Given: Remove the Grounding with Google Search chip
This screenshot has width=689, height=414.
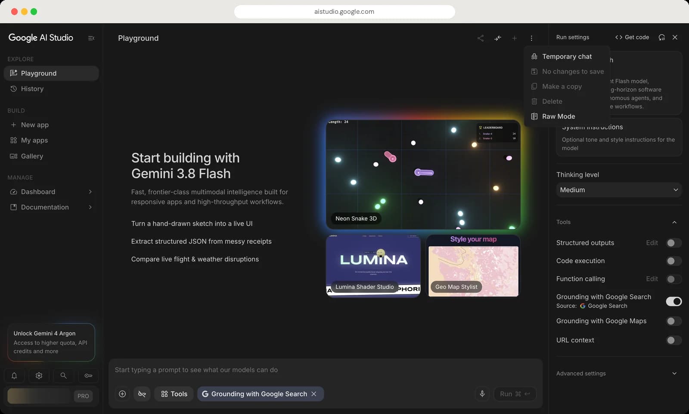Looking at the screenshot, I should point(314,394).
